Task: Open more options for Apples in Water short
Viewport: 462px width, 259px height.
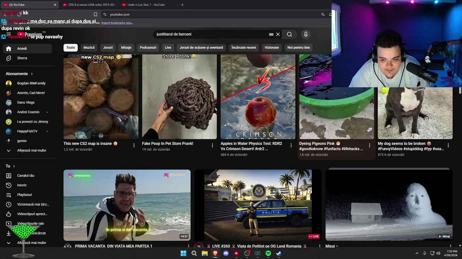Action: 291,145
